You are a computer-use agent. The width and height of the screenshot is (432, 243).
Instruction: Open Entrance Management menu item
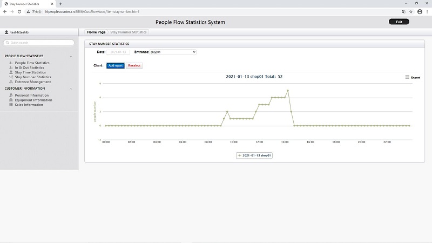33,82
